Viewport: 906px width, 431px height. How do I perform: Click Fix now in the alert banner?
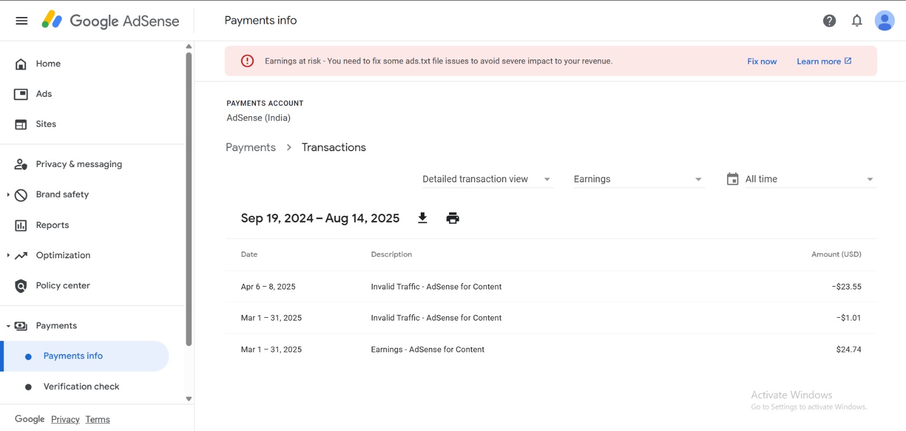click(762, 61)
